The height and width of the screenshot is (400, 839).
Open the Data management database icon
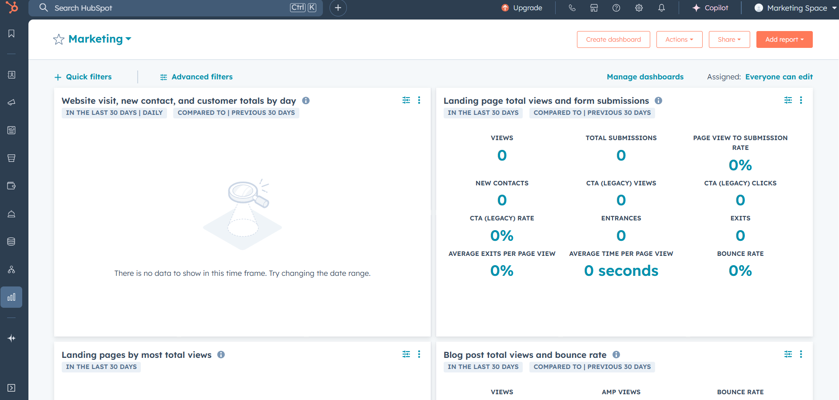pos(12,242)
